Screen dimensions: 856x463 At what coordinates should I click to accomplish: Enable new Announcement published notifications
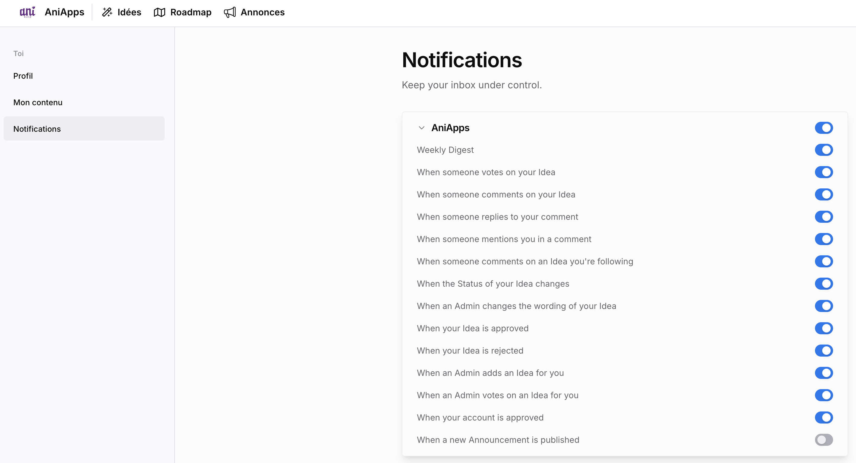pos(823,440)
